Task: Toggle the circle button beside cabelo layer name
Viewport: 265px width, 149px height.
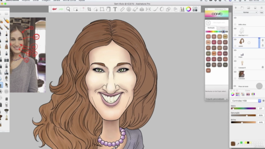Action: click(235, 46)
